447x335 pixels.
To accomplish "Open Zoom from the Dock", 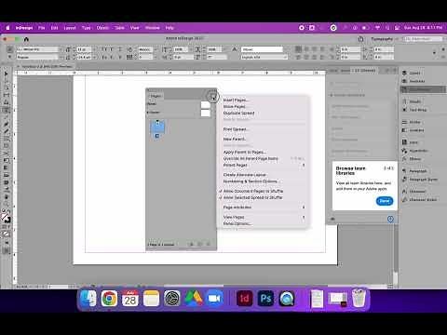I will click(214, 299).
